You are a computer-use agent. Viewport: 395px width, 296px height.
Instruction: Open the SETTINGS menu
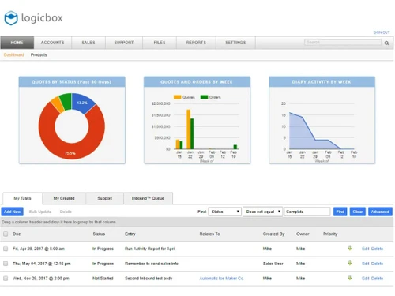[x=235, y=43]
